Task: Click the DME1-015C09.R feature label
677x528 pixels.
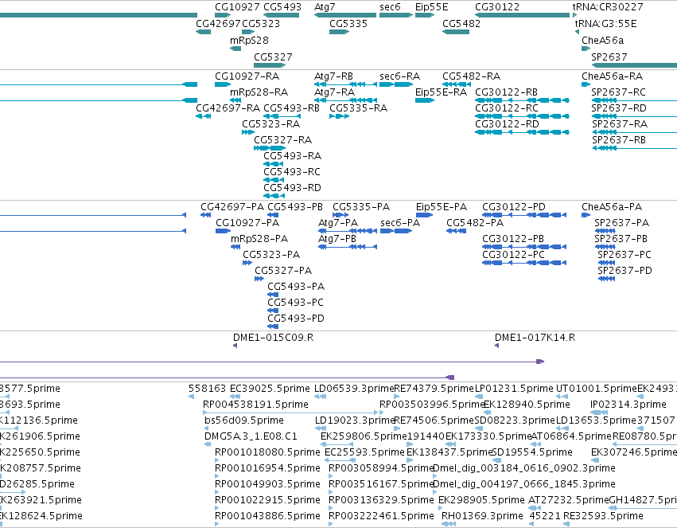Action: click(x=274, y=338)
